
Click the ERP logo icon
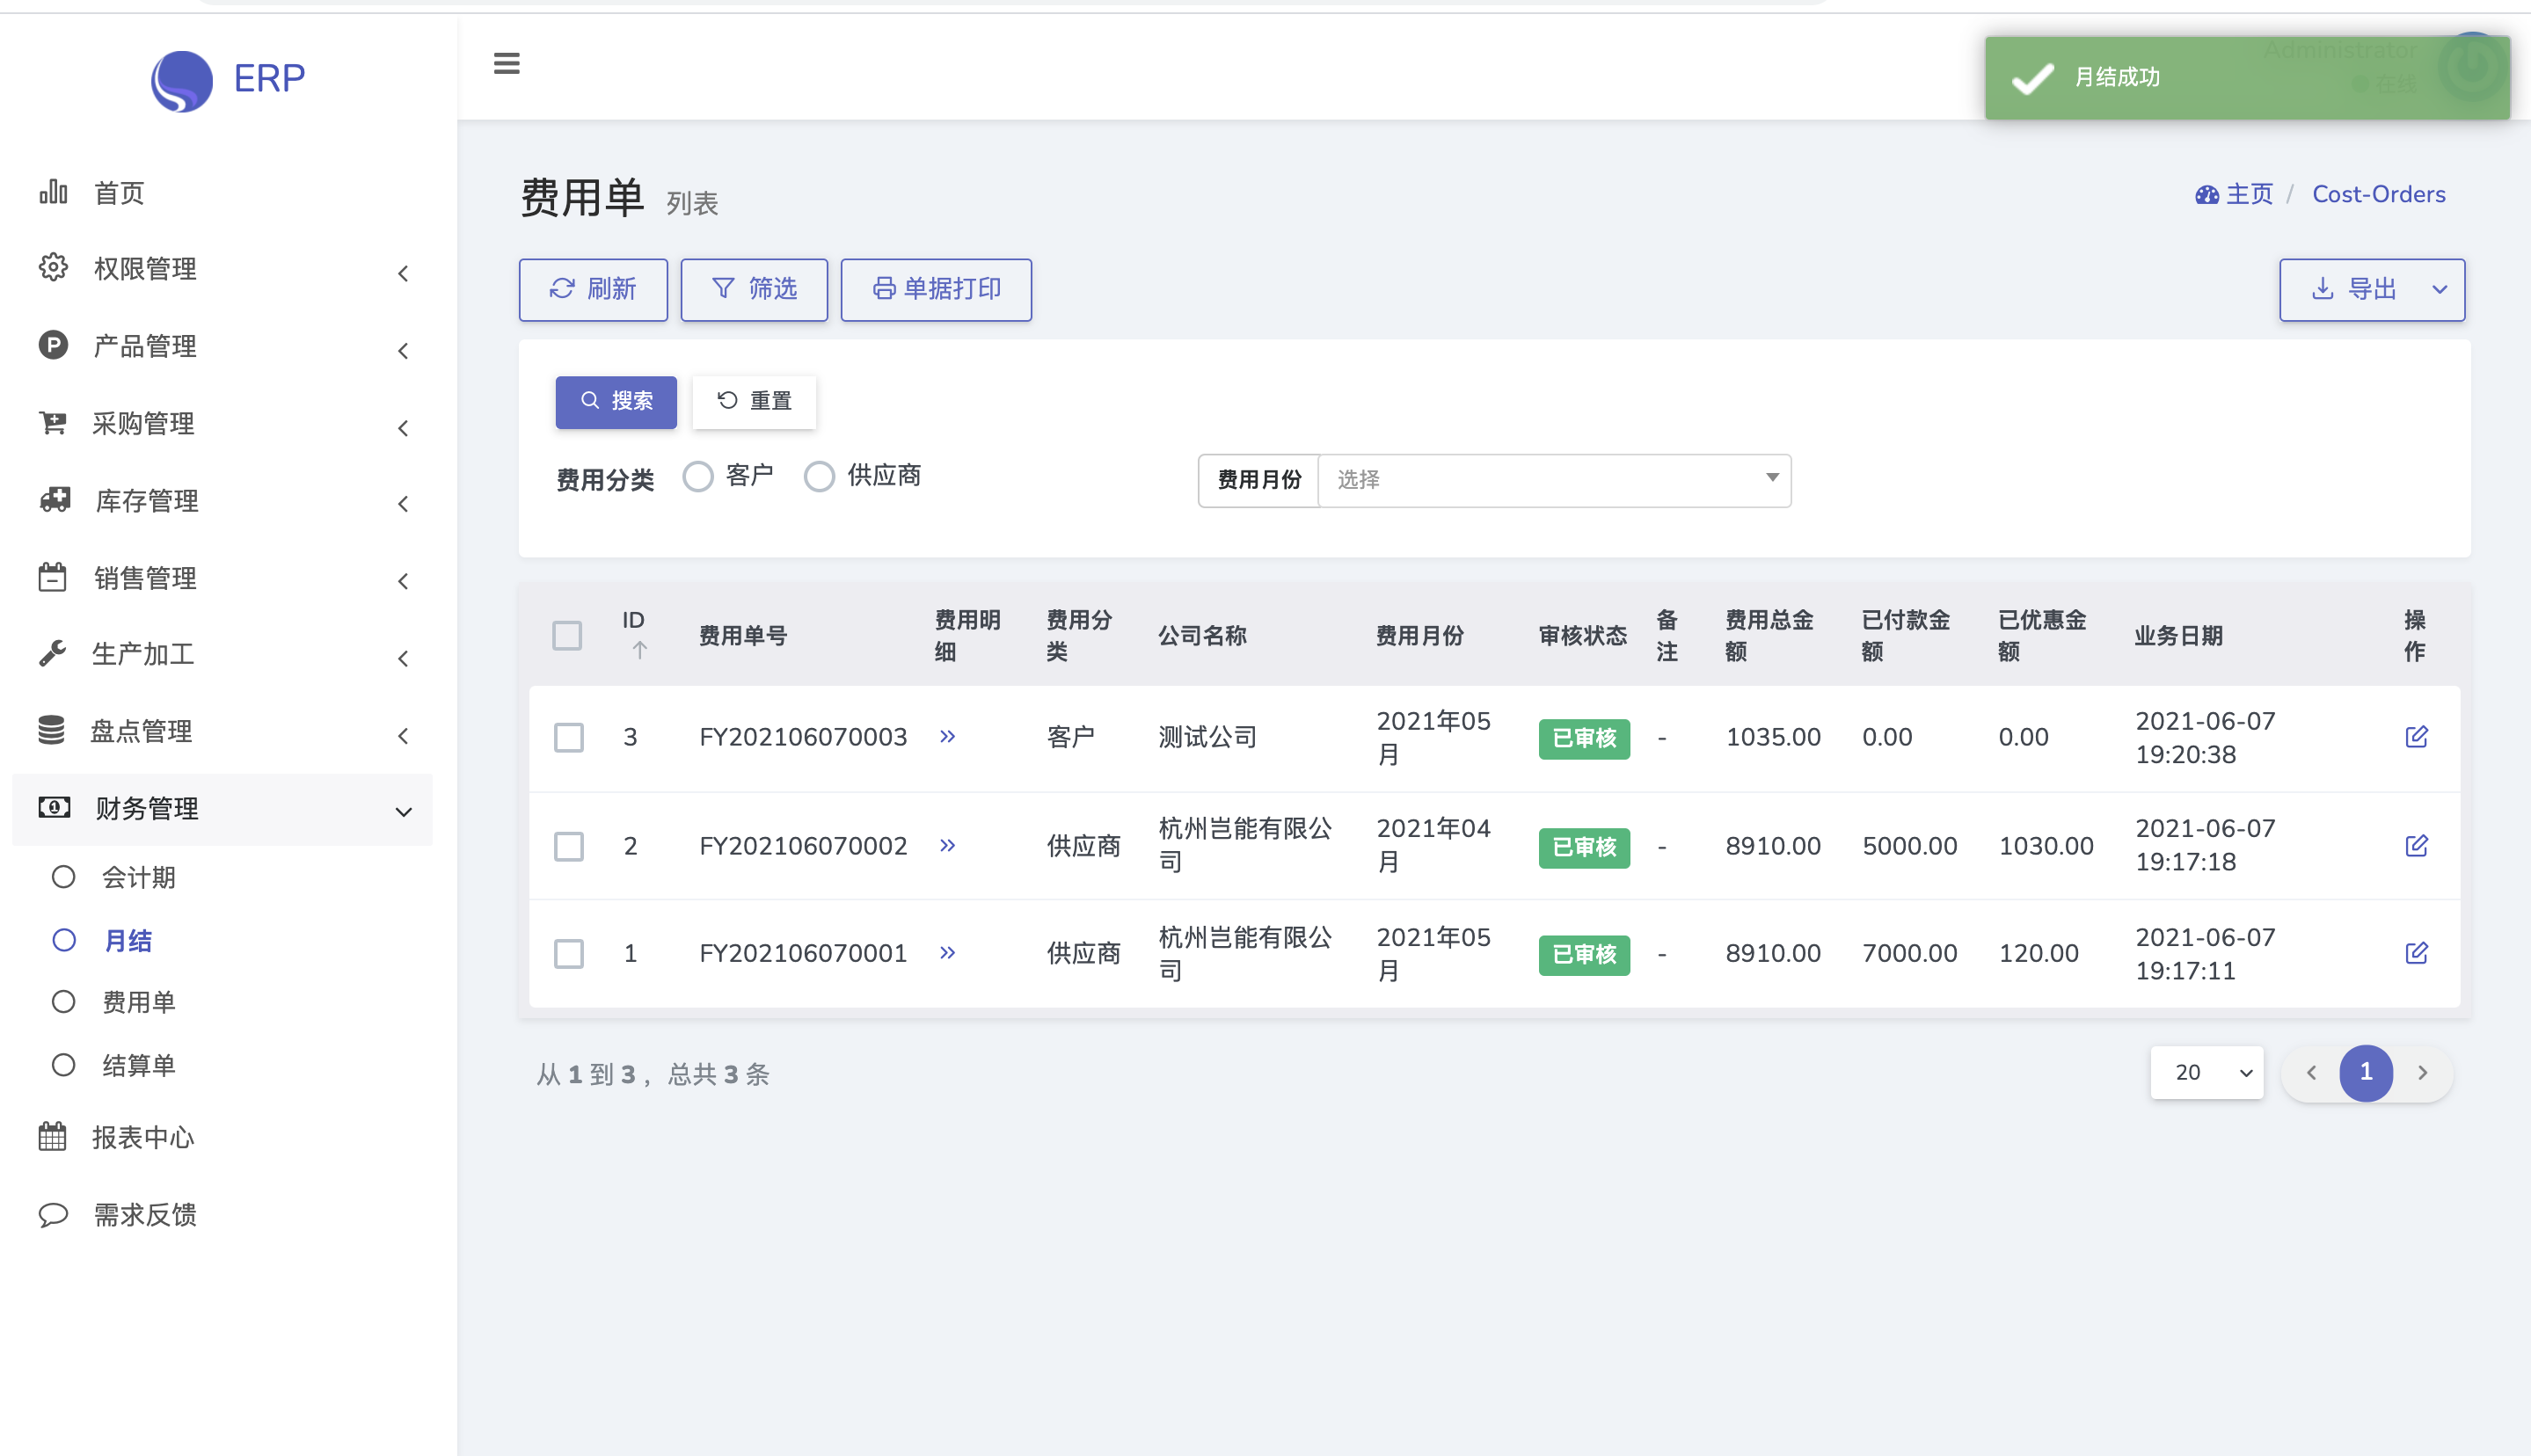182,80
